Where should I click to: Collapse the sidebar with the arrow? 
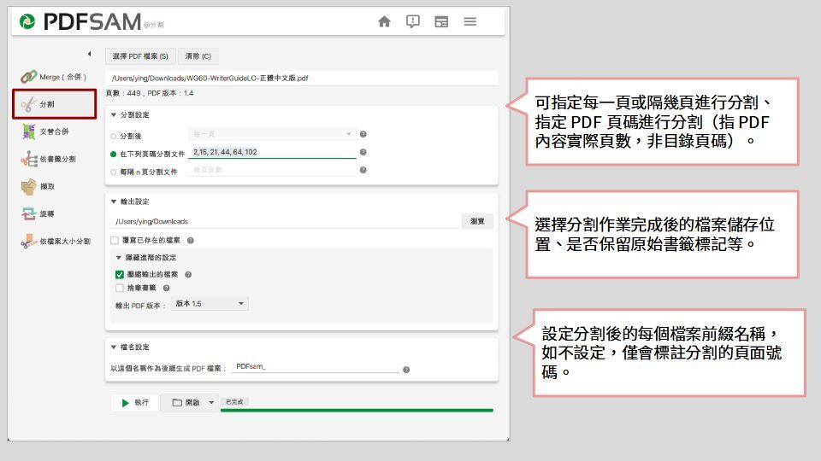click(x=90, y=55)
